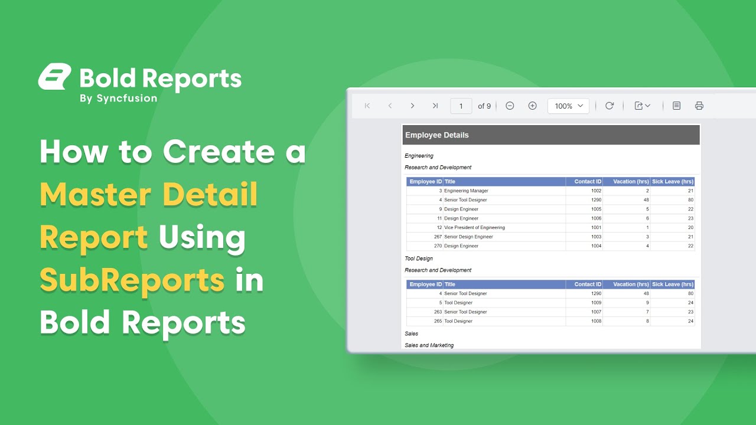
Task: Click the 'By Syncfusion' text
Action: 119,99
